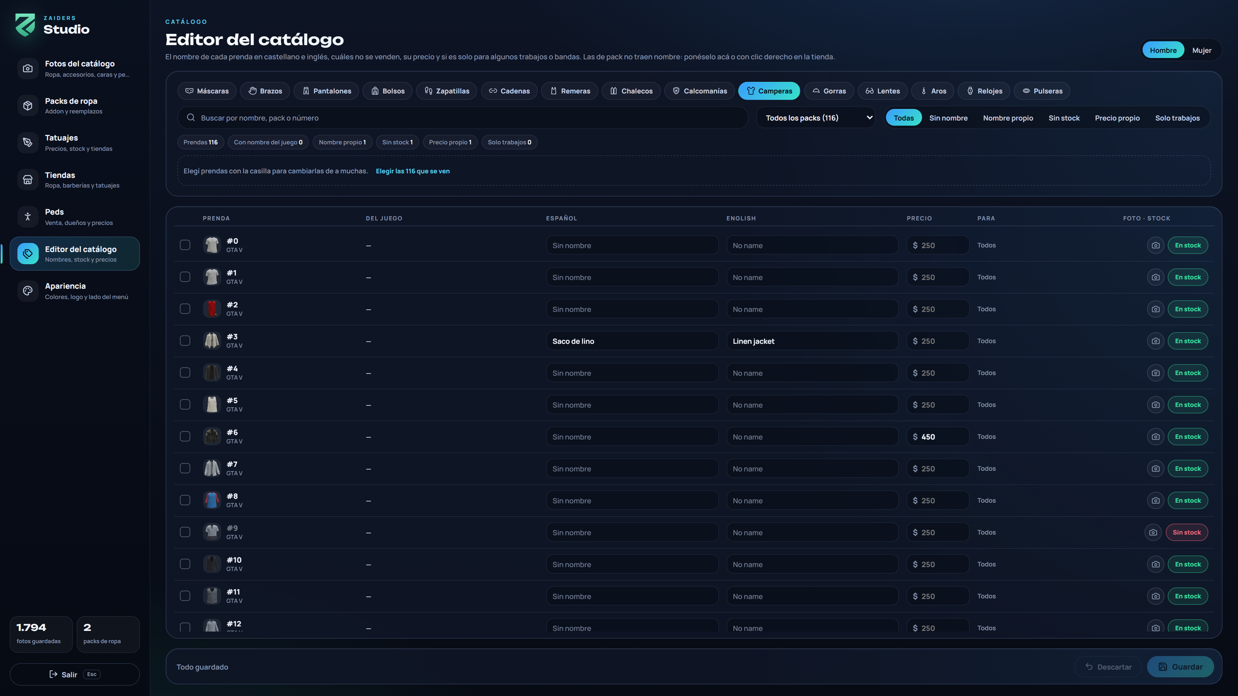Expand the Todos los packs (116) dropdown

816,118
